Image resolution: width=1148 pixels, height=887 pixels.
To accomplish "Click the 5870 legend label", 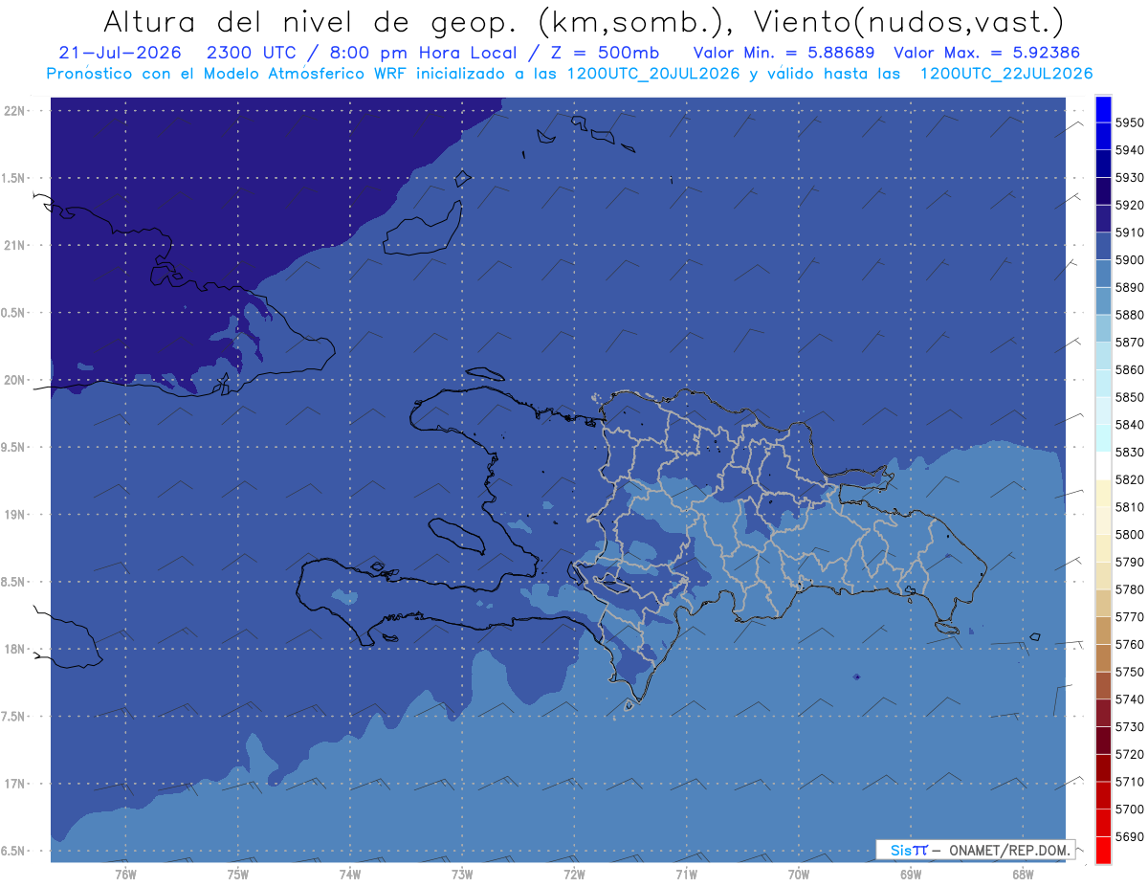I will coord(1129,342).
